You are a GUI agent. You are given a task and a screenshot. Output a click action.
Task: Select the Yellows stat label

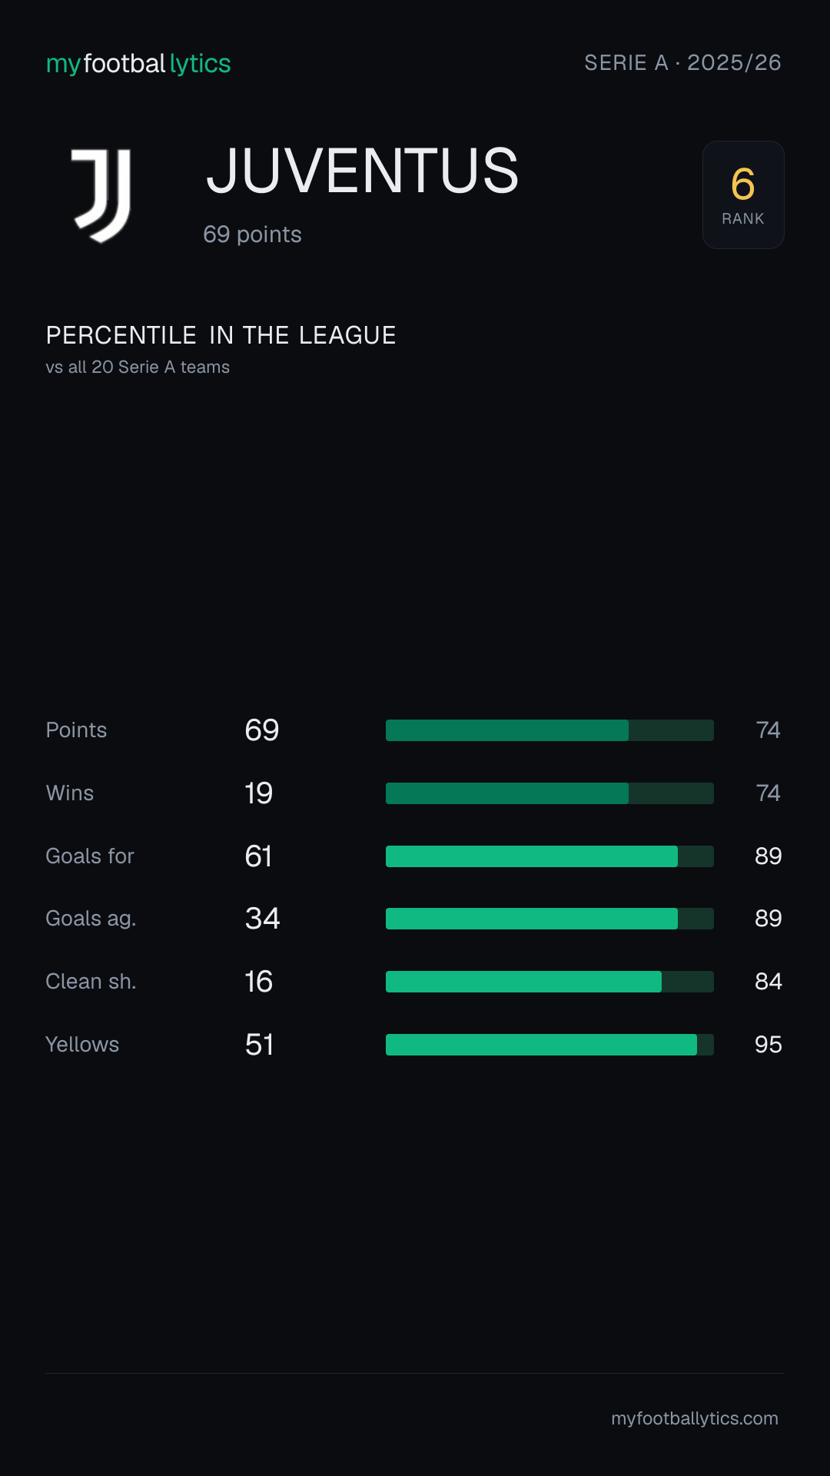pyautogui.click(x=82, y=1045)
